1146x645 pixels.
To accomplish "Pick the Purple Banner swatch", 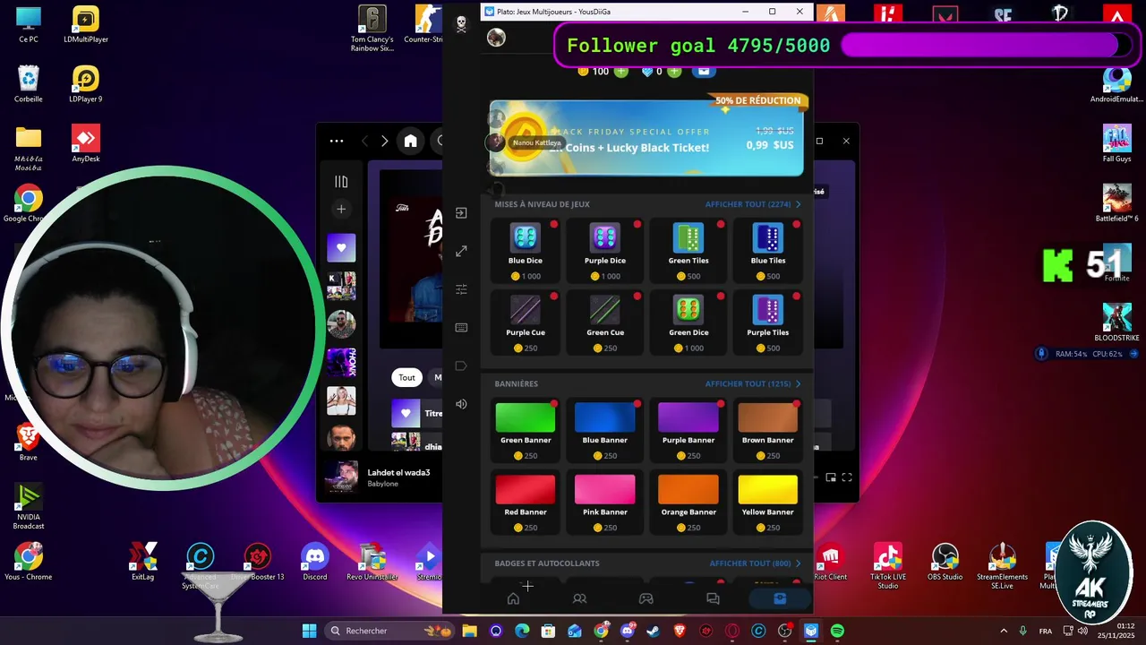I will pyautogui.click(x=688, y=417).
